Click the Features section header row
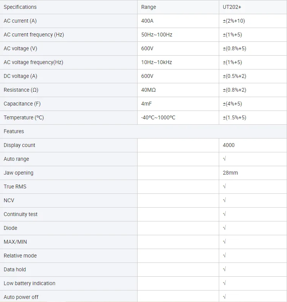This screenshot has width=287, height=302. (14, 131)
